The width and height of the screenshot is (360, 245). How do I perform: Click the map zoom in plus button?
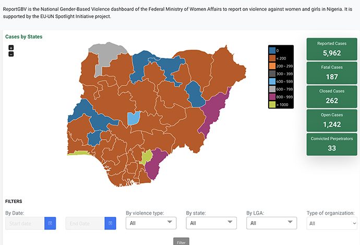click(11, 47)
